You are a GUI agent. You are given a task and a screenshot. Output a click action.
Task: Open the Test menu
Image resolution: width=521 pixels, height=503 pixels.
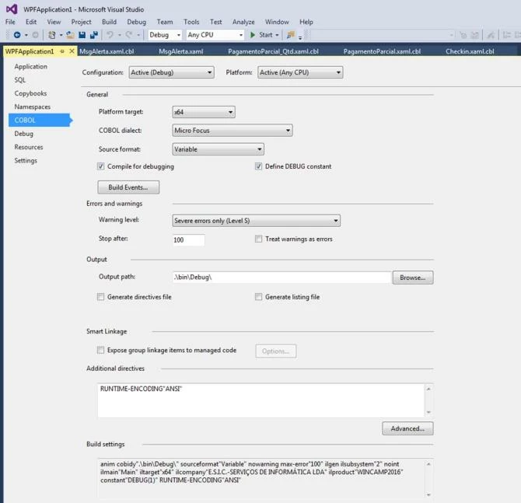pos(216,22)
